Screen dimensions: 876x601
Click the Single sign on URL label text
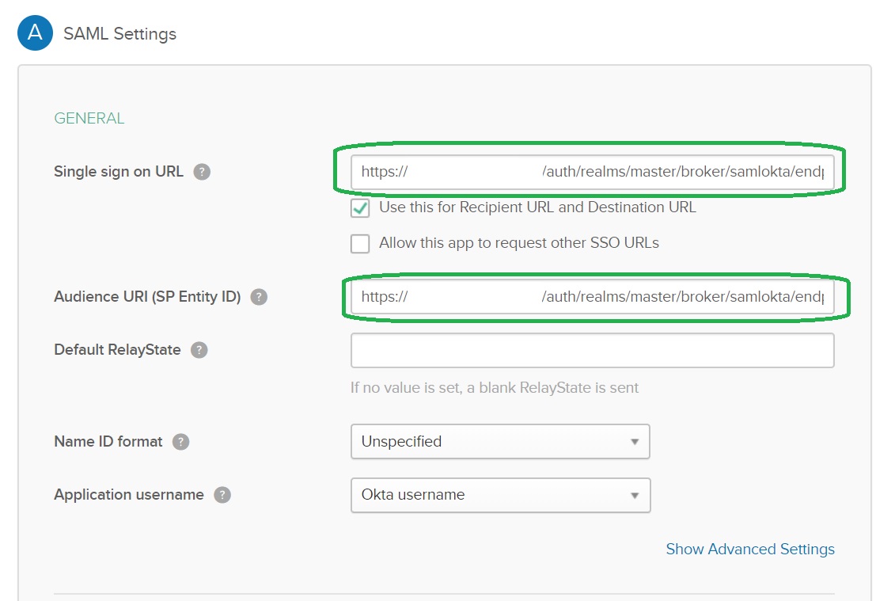click(119, 172)
